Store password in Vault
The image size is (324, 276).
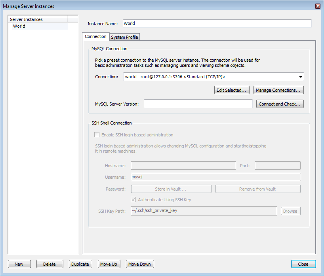pyautogui.click(x=171, y=189)
